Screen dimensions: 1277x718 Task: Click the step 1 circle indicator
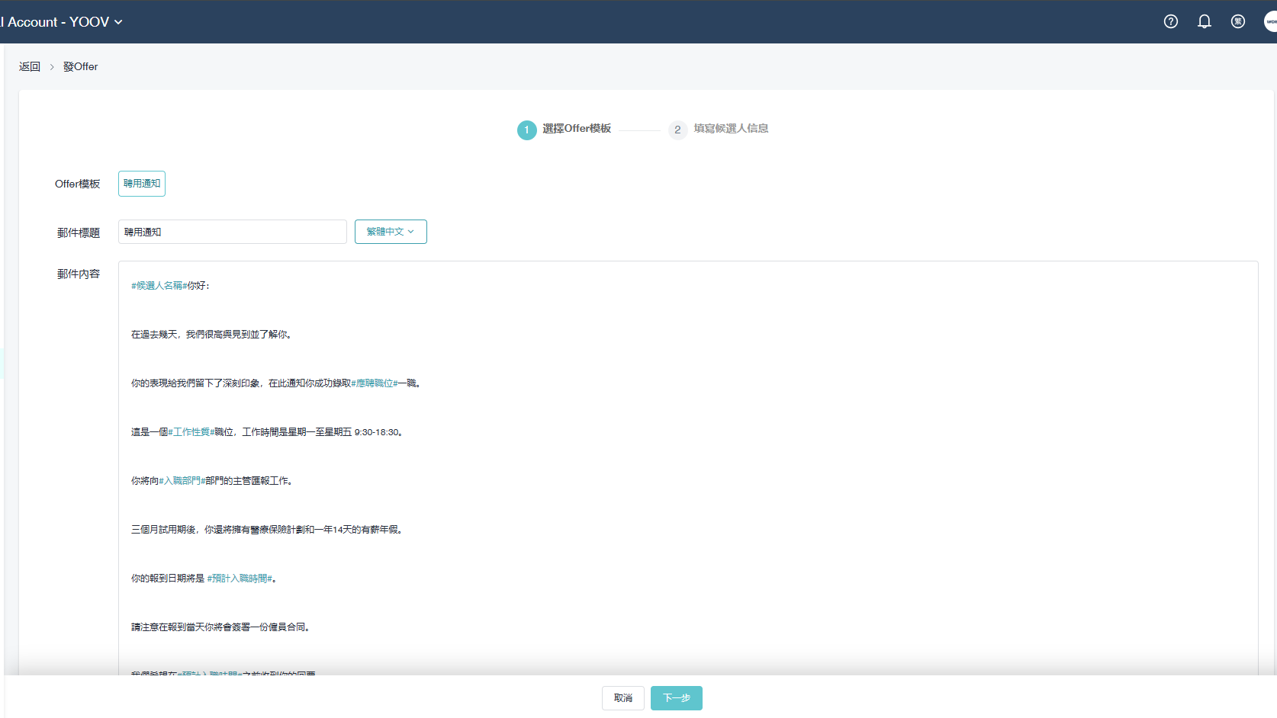click(526, 130)
